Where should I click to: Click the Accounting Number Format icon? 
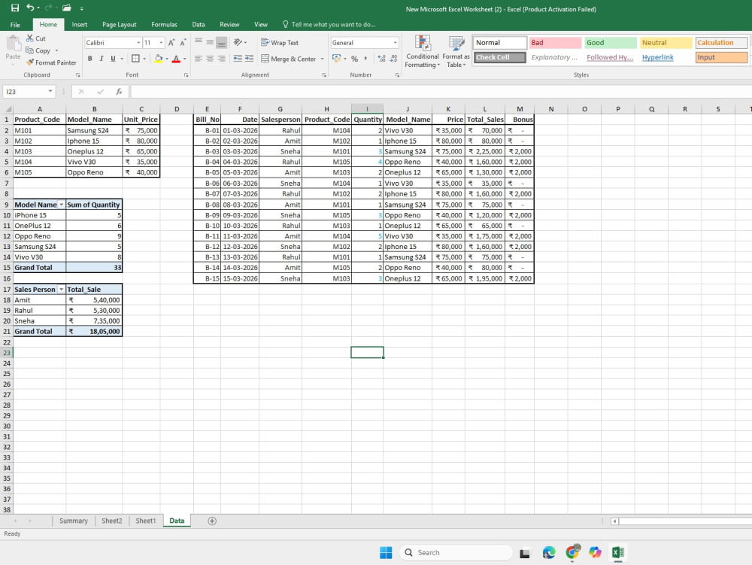point(336,59)
